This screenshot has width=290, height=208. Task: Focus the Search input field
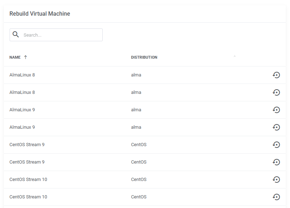click(x=56, y=35)
